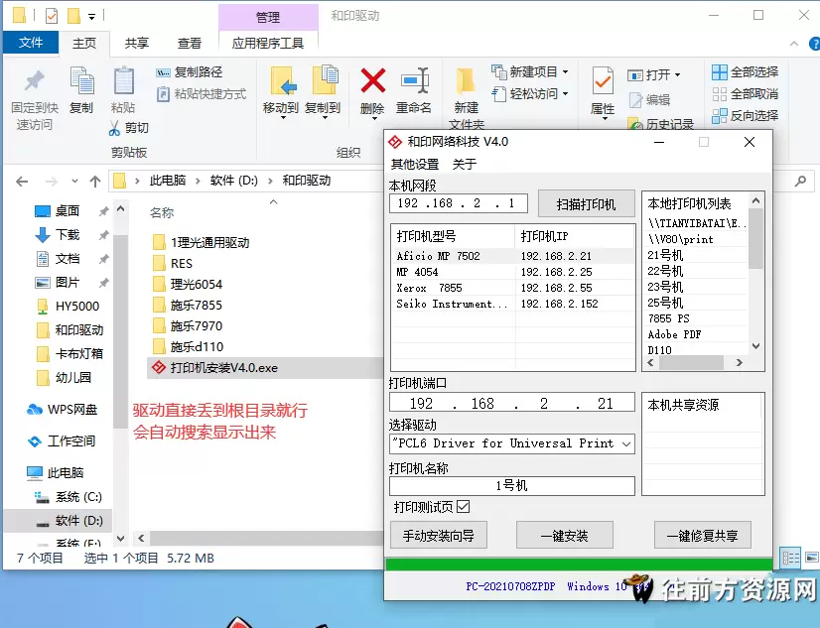Click the Edit (编辑) ribbon item
This screenshot has width=820, height=628.
pos(649,100)
